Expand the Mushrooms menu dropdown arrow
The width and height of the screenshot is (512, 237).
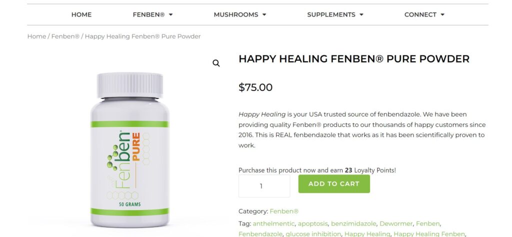(x=264, y=14)
